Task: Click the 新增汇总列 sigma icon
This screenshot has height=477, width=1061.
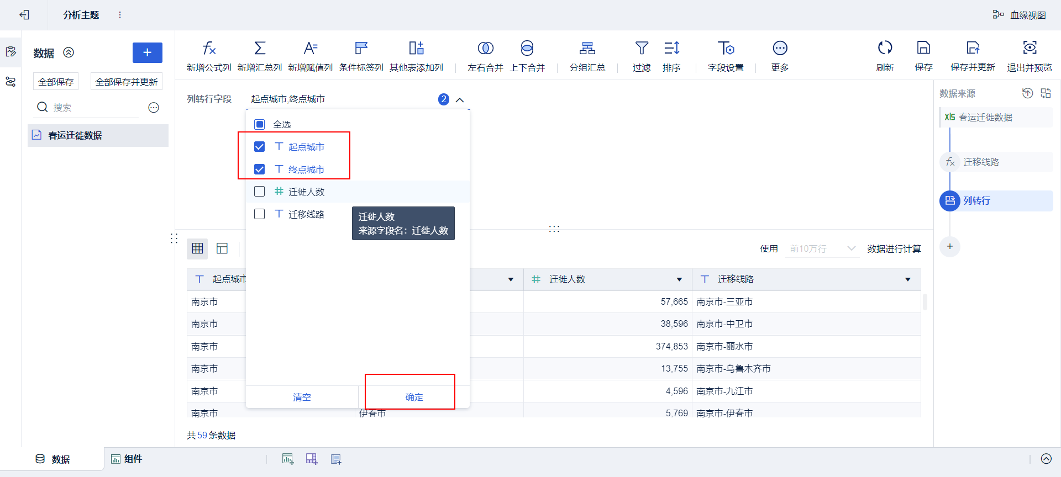Action: 260,49
